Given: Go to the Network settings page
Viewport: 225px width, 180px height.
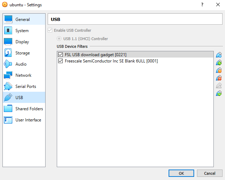Looking at the screenshot, I should pos(23,75).
